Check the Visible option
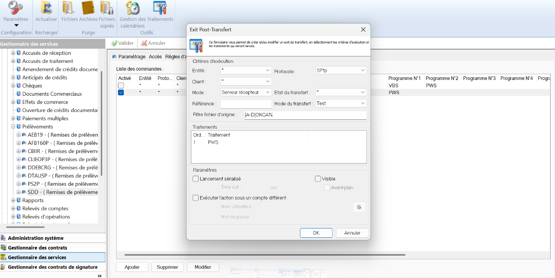 click(318, 179)
